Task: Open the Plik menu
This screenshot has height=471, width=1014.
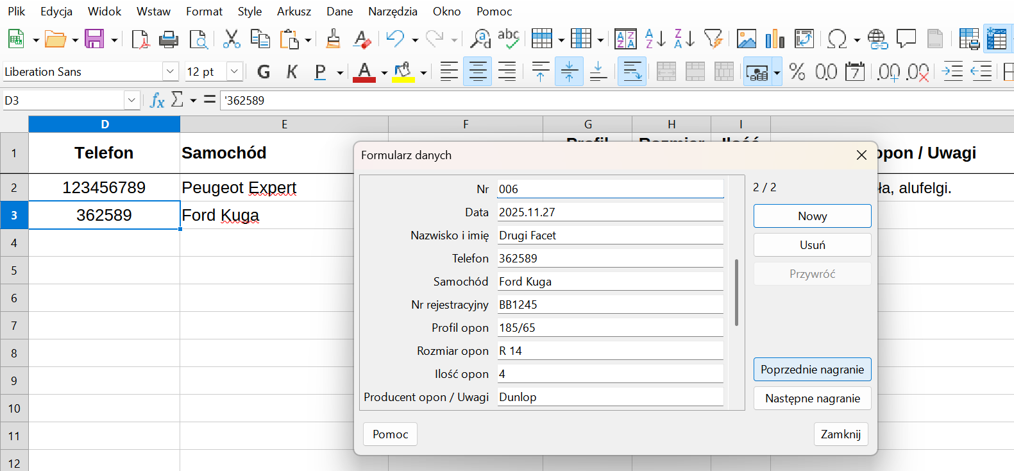Action: point(17,12)
